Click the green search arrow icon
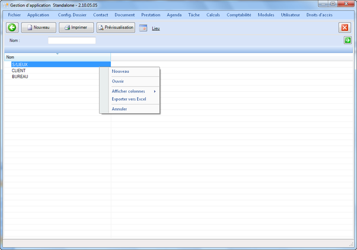The image size is (357, 250). click(x=348, y=40)
